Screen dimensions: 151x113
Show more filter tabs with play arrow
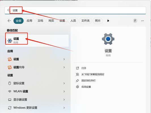point(108,21)
